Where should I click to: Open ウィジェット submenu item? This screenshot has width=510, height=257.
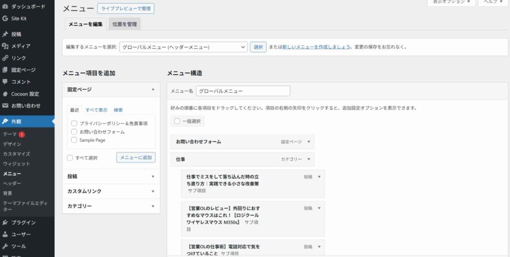click(x=16, y=164)
